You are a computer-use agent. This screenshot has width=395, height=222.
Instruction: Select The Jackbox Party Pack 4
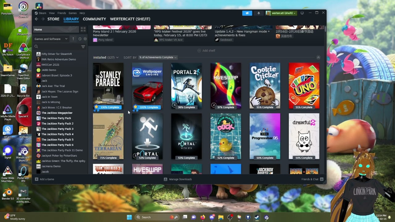57,134
